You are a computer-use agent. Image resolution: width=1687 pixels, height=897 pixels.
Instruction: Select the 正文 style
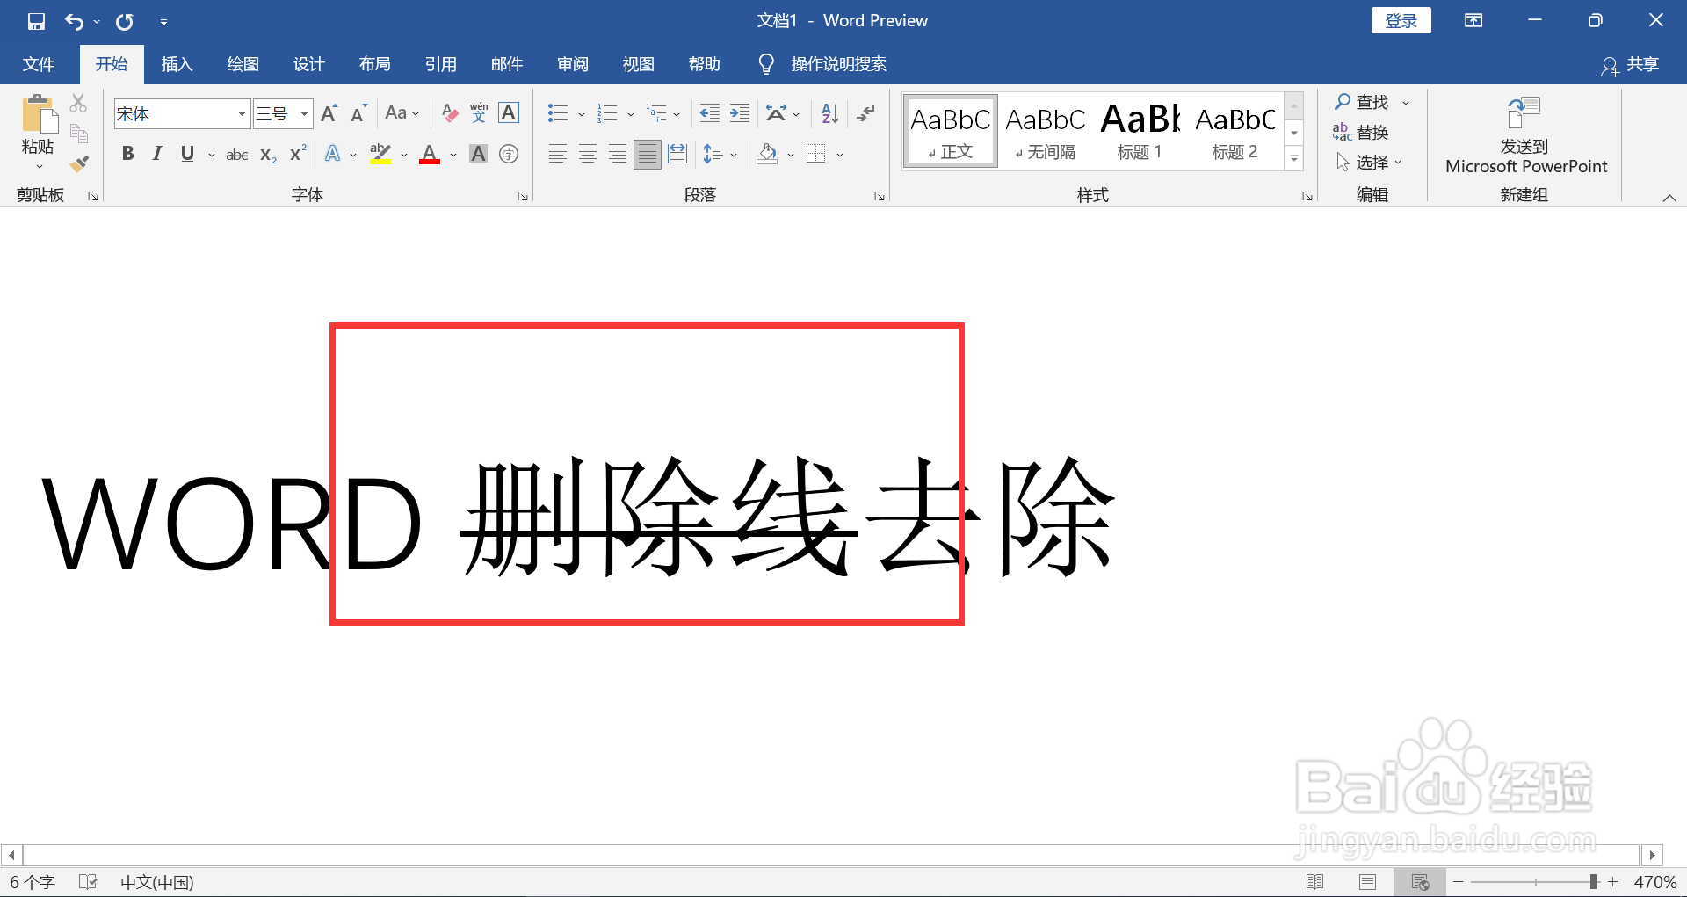951,132
